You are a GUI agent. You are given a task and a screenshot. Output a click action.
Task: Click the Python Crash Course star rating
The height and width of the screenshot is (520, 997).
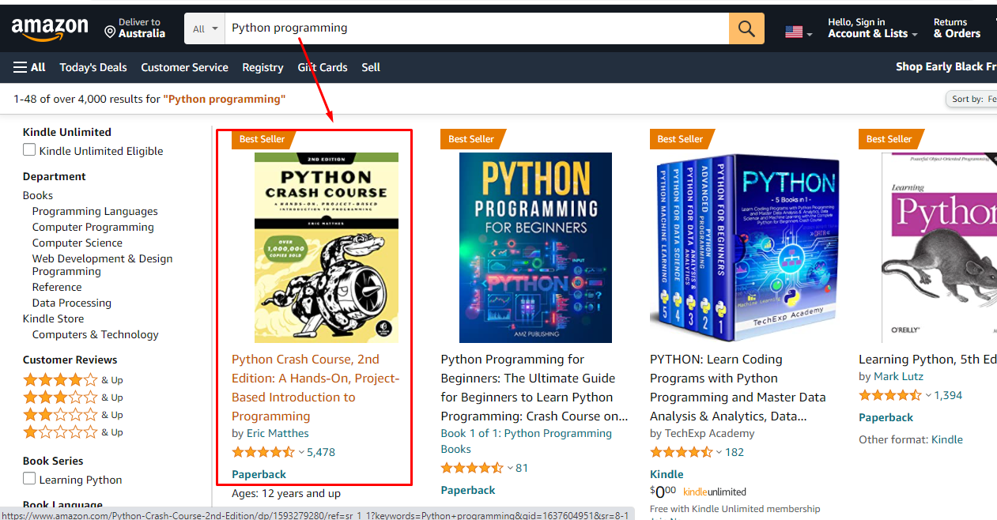pyautogui.click(x=263, y=452)
